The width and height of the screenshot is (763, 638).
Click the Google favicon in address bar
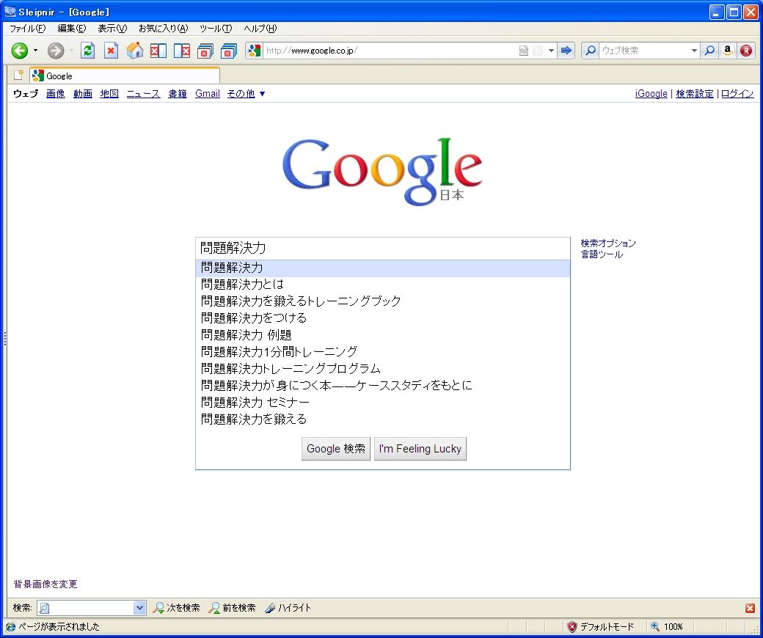coord(255,51)
